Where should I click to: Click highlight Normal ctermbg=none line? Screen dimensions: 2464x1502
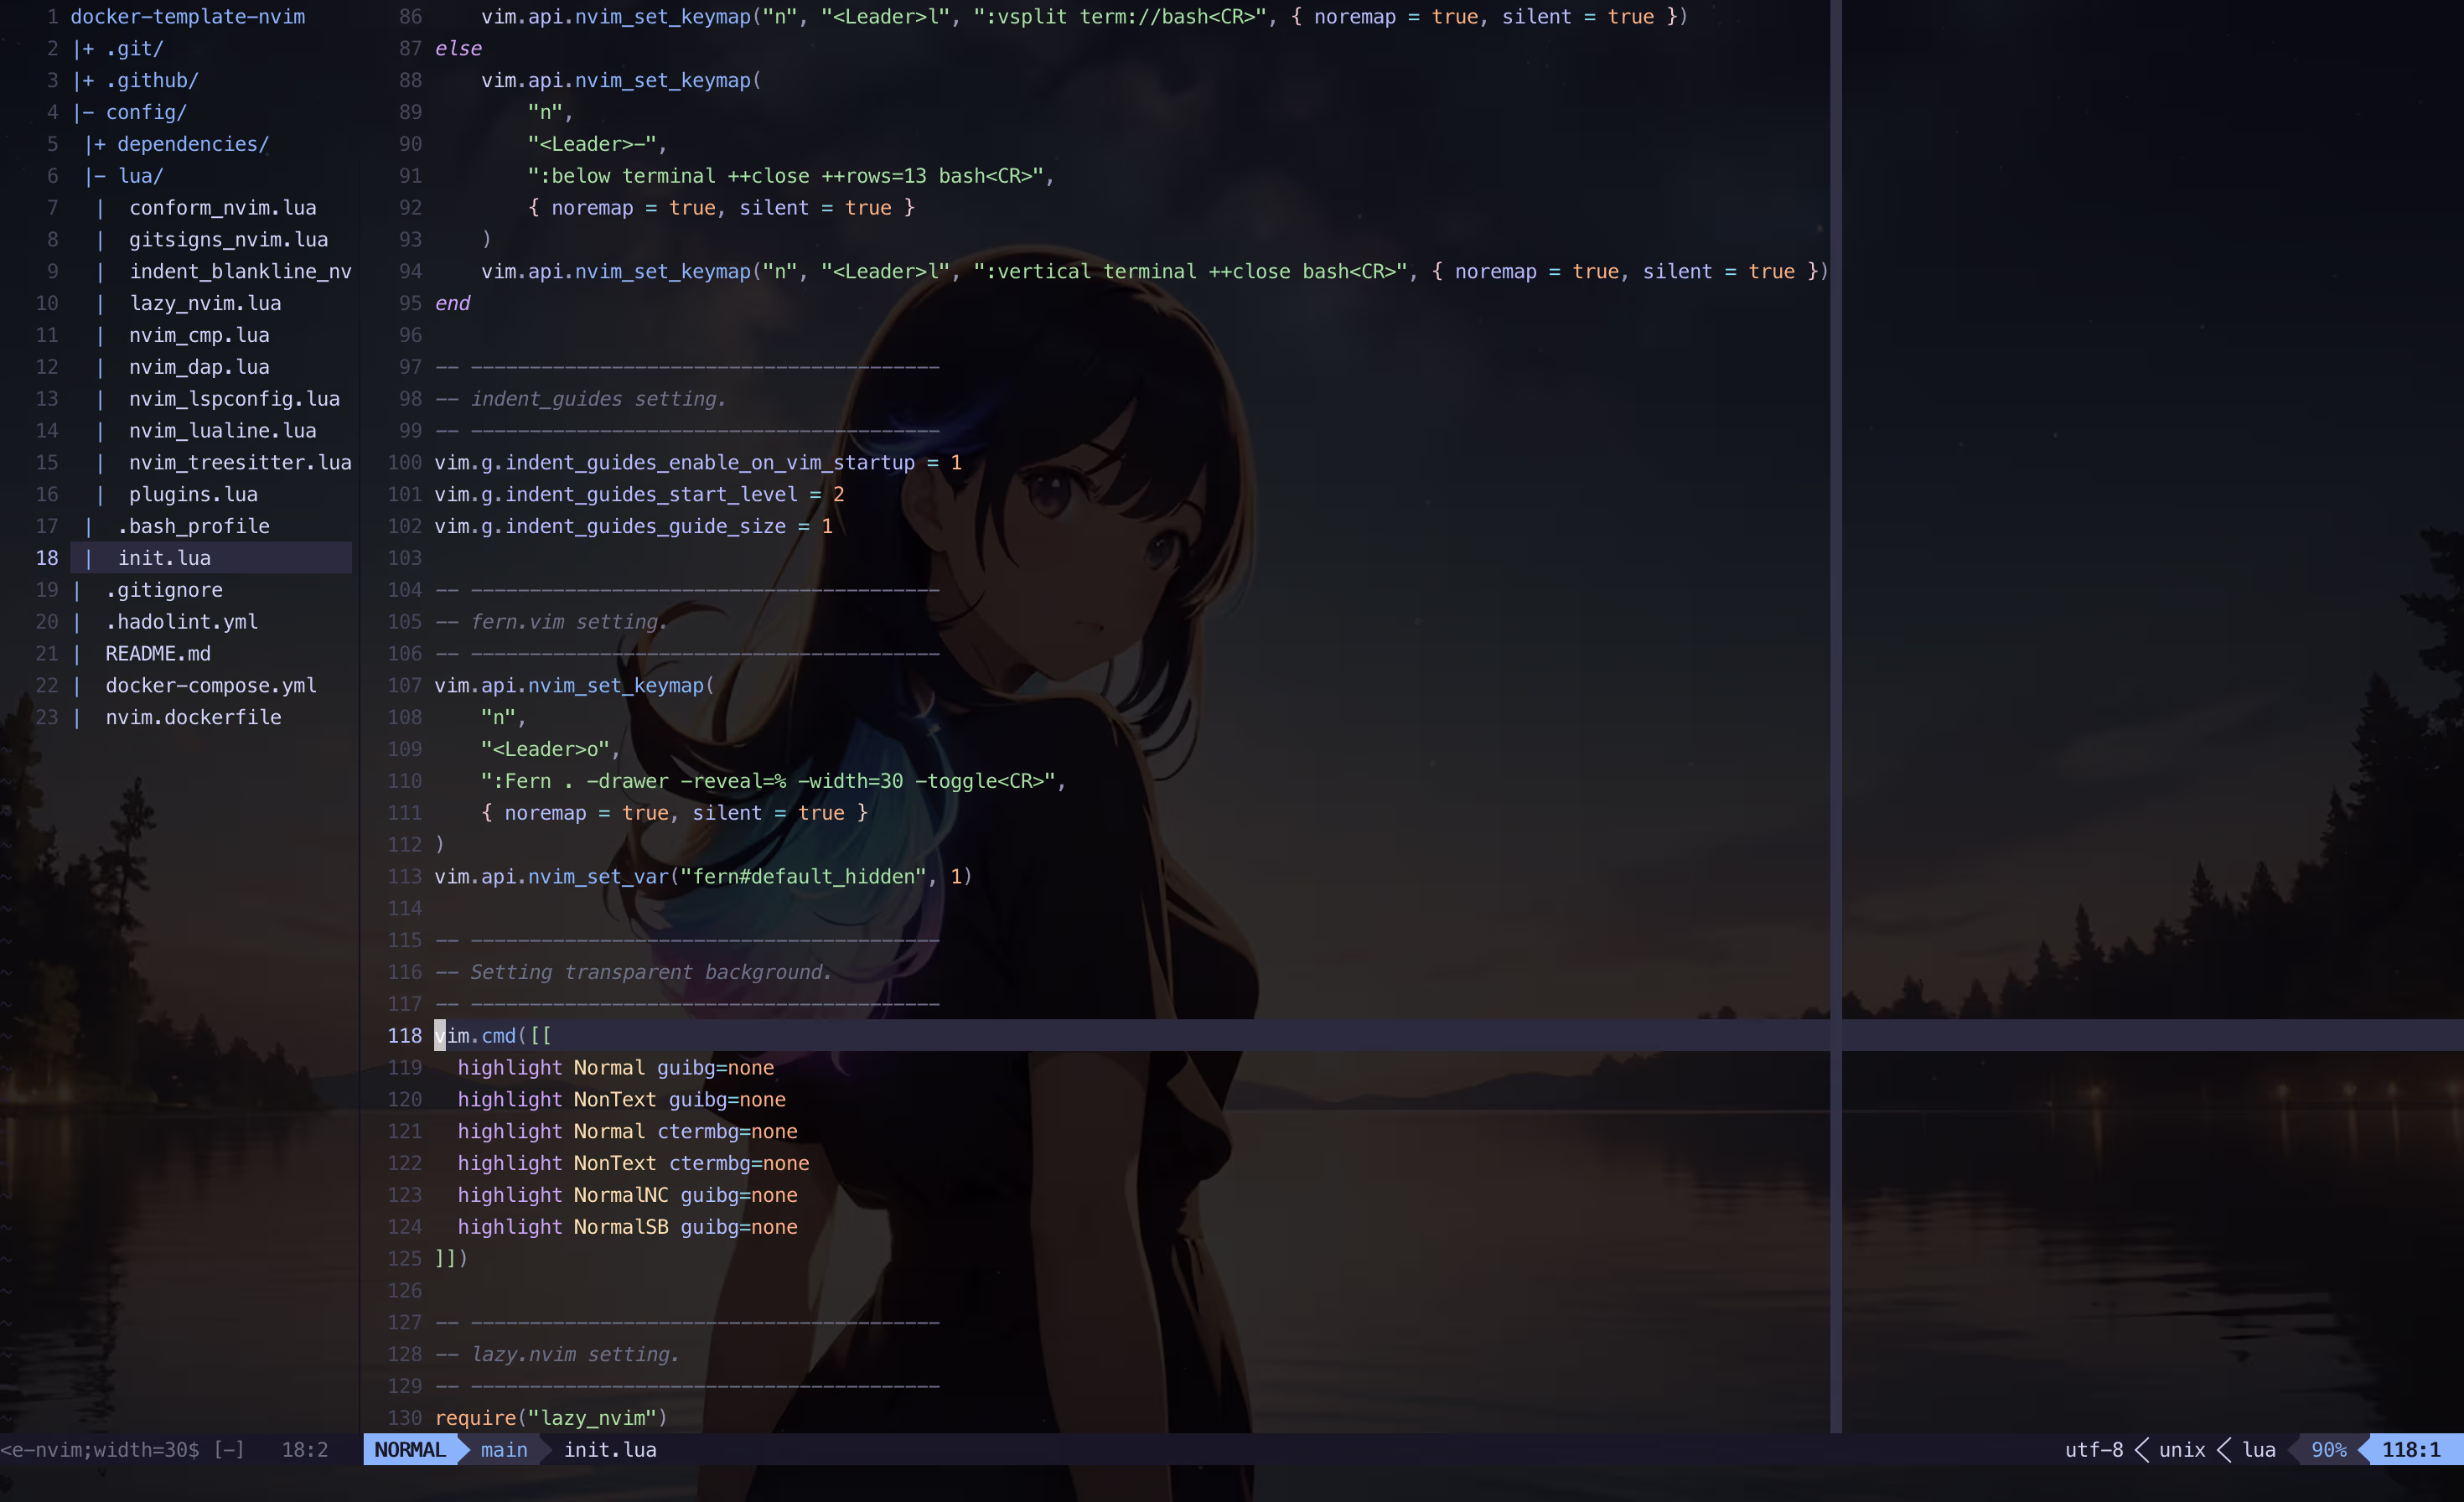[628, 1132]
